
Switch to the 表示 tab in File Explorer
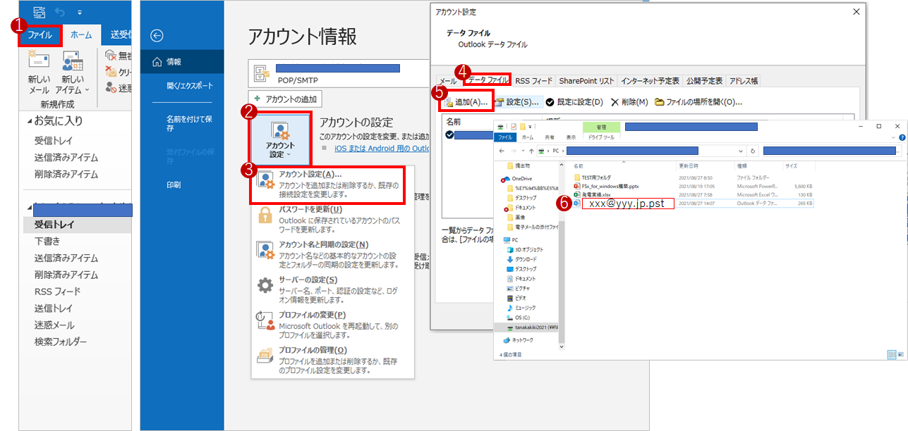pos(571,138)
